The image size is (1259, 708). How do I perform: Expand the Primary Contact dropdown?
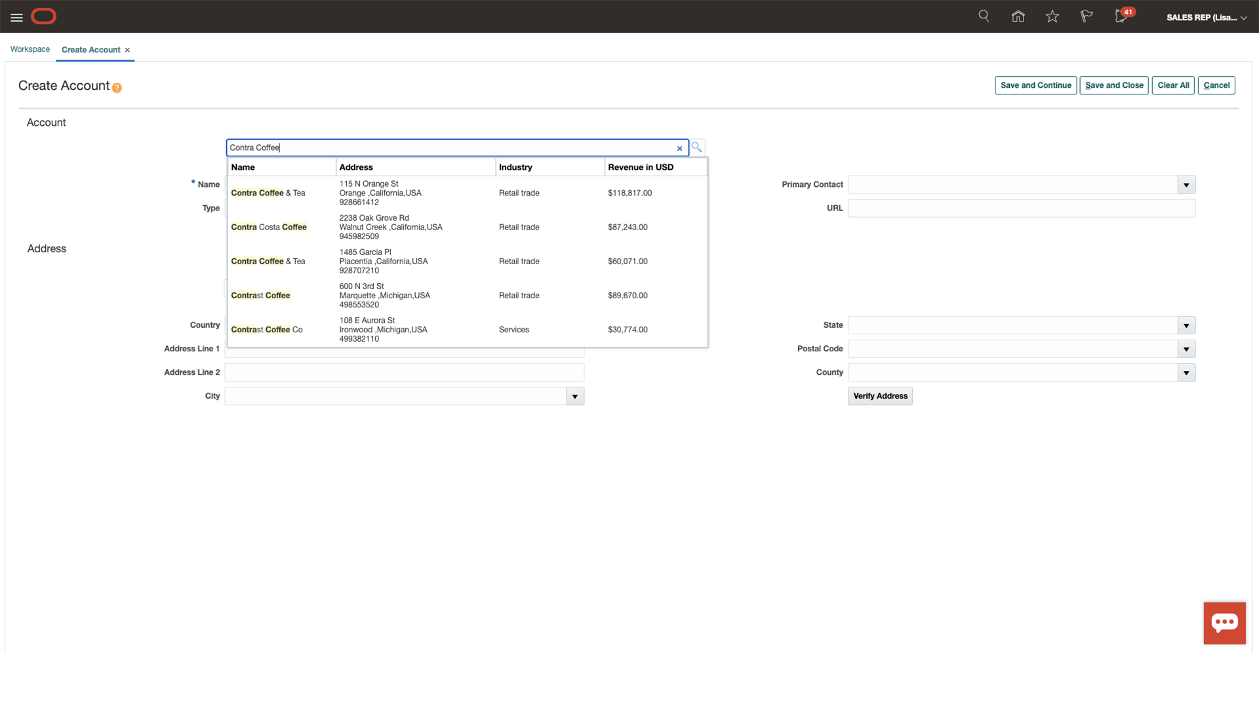pos(1186,185)
